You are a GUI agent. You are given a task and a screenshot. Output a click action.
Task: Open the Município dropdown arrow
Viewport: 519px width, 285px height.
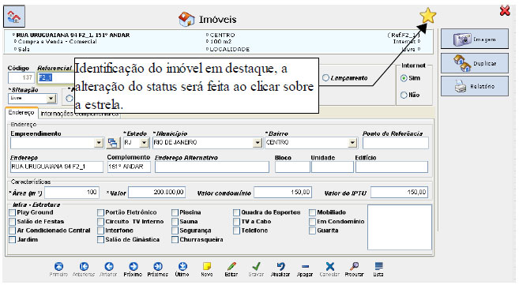point(258,143)
